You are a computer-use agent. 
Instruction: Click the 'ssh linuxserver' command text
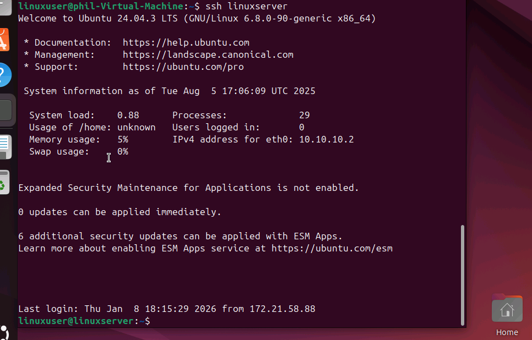(x=246, y=6)
